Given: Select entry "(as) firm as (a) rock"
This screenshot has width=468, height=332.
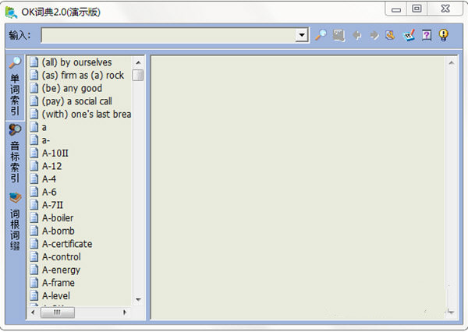Looking at the screenshot, I should 83,75.
